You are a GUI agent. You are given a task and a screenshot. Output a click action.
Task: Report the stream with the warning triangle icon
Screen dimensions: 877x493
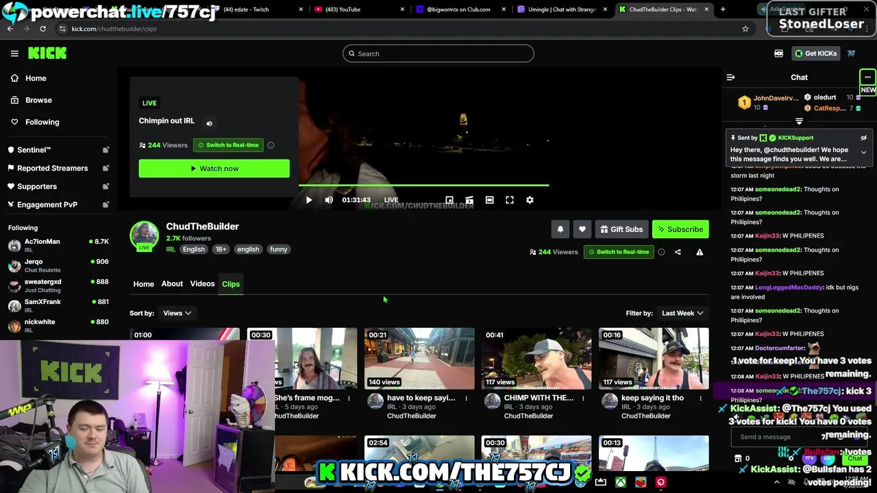700,252
